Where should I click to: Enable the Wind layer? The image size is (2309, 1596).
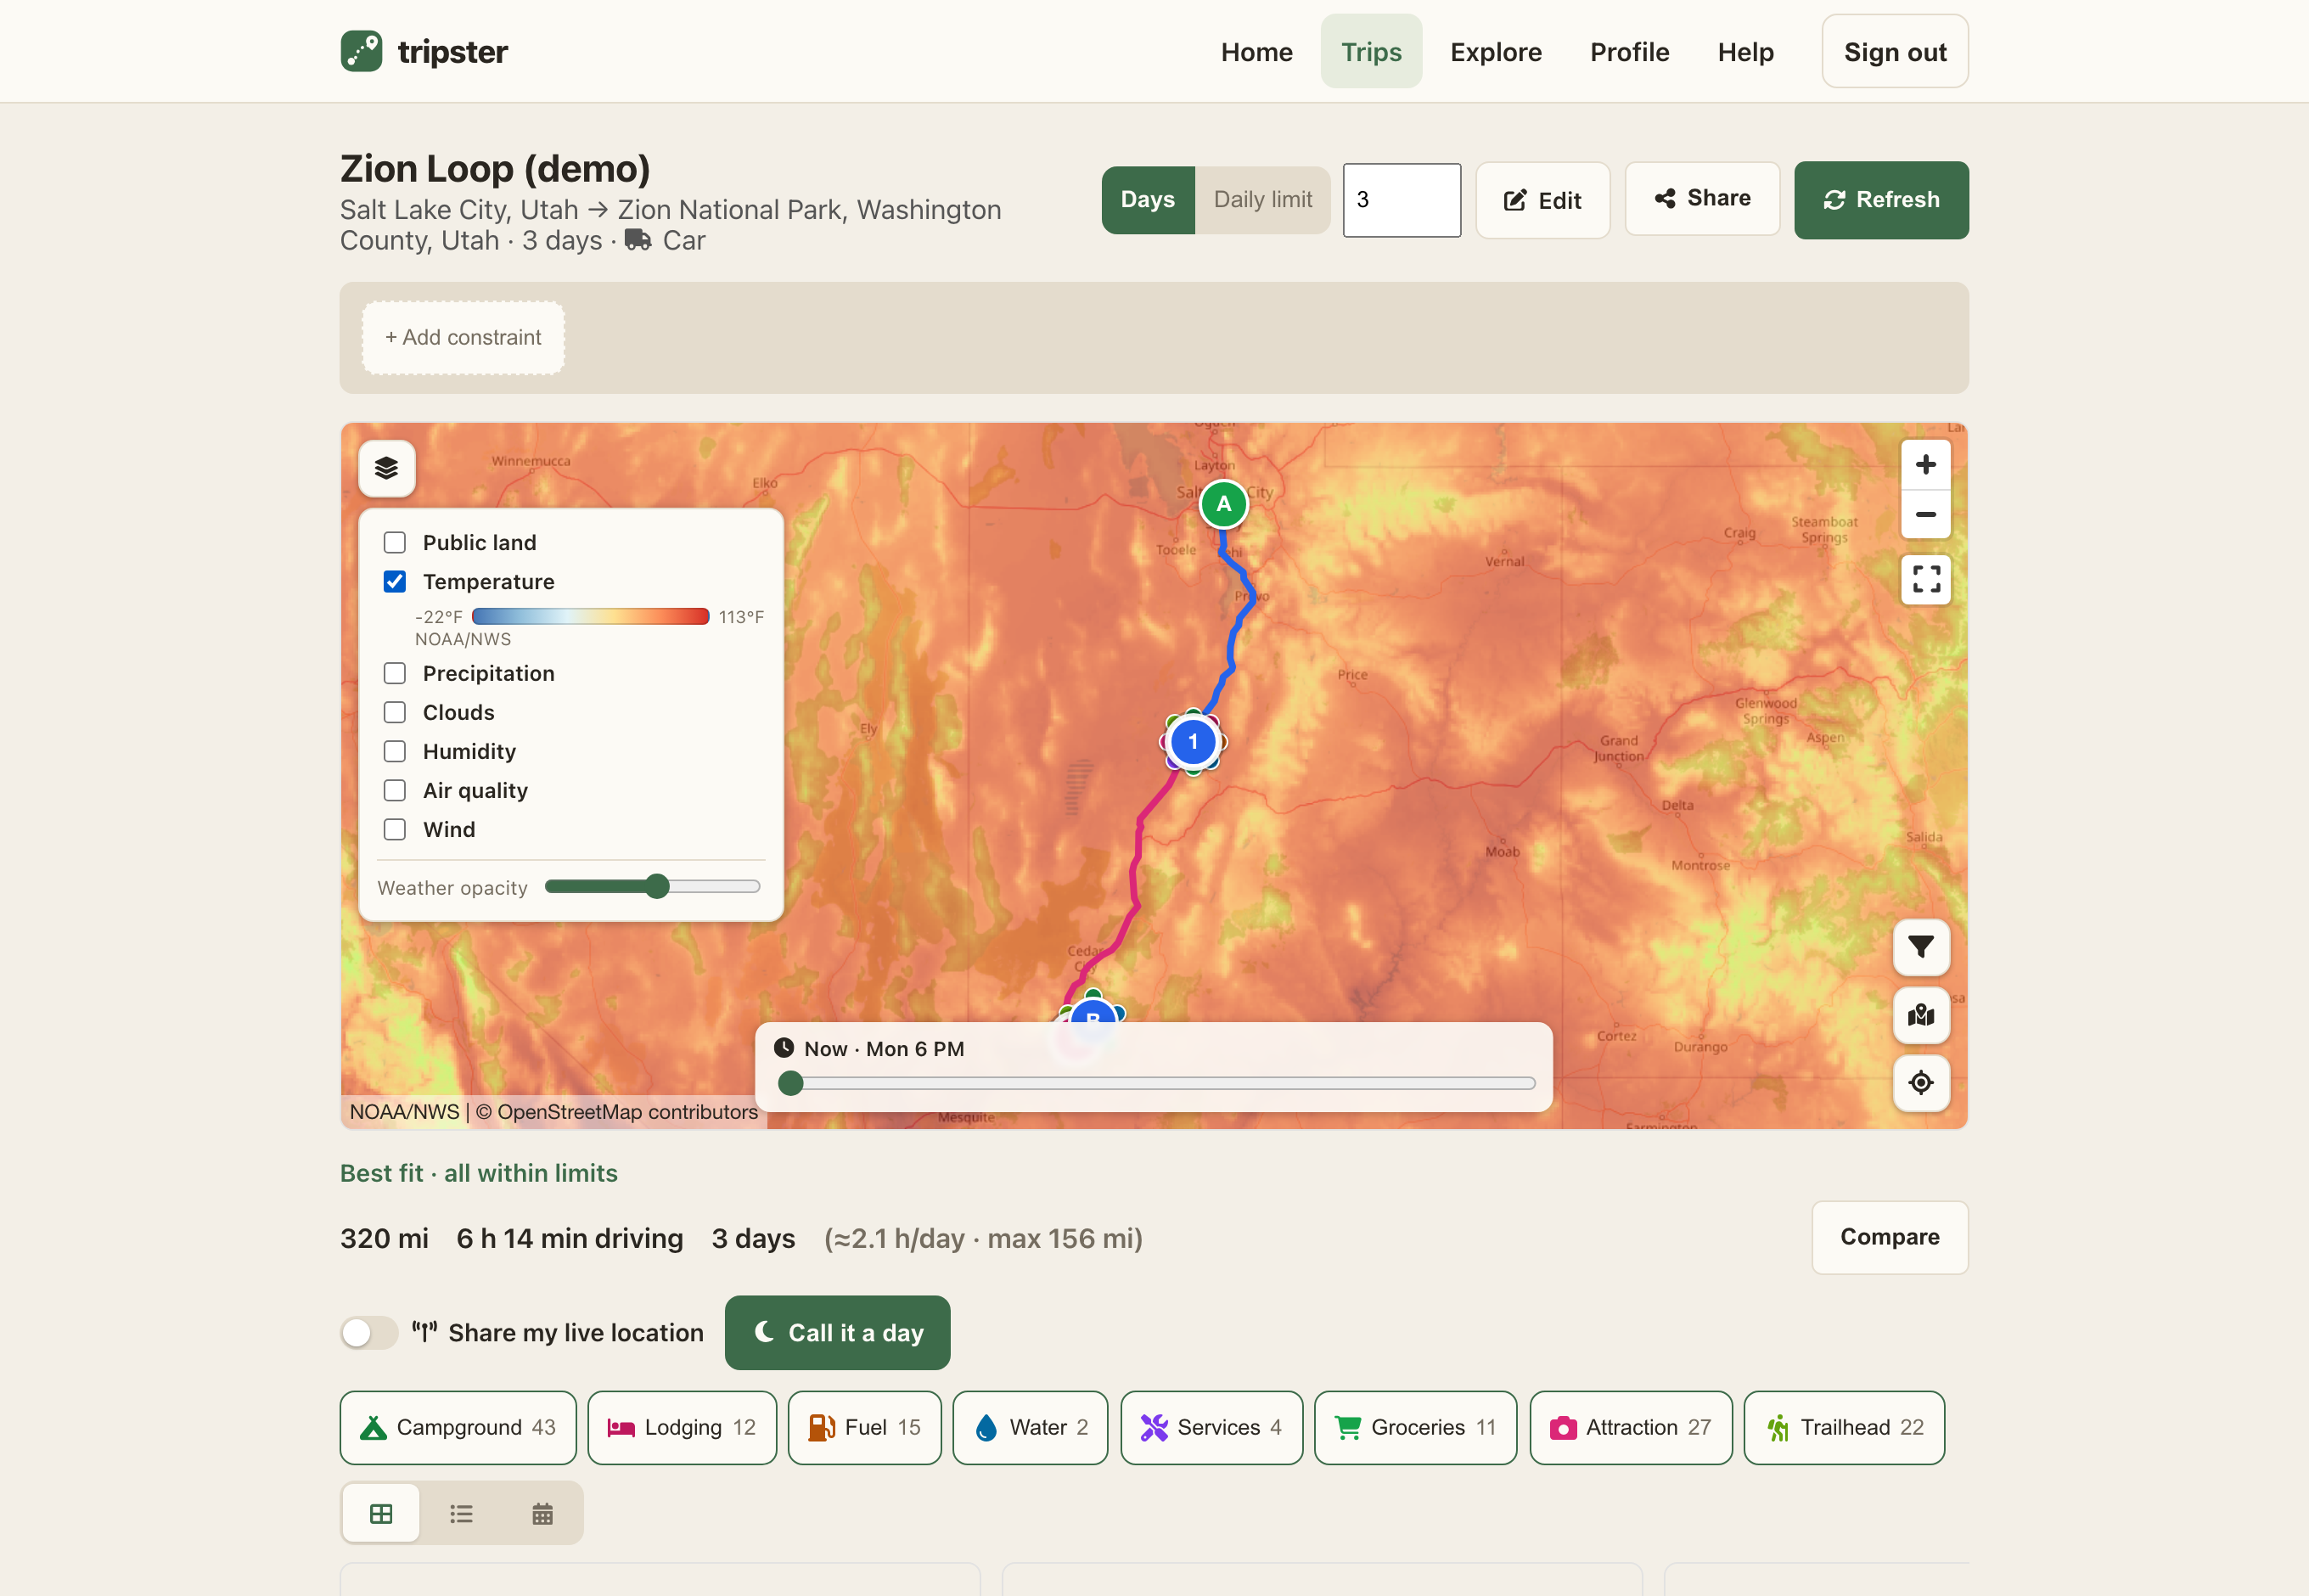coord(395,829)
